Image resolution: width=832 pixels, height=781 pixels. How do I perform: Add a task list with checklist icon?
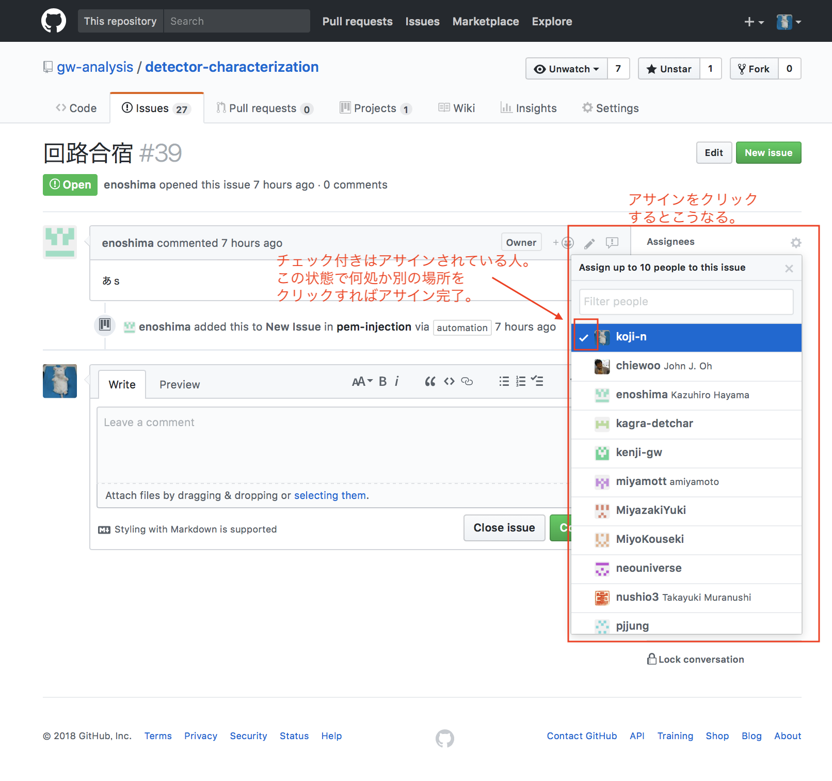click(x=537, y=382)
